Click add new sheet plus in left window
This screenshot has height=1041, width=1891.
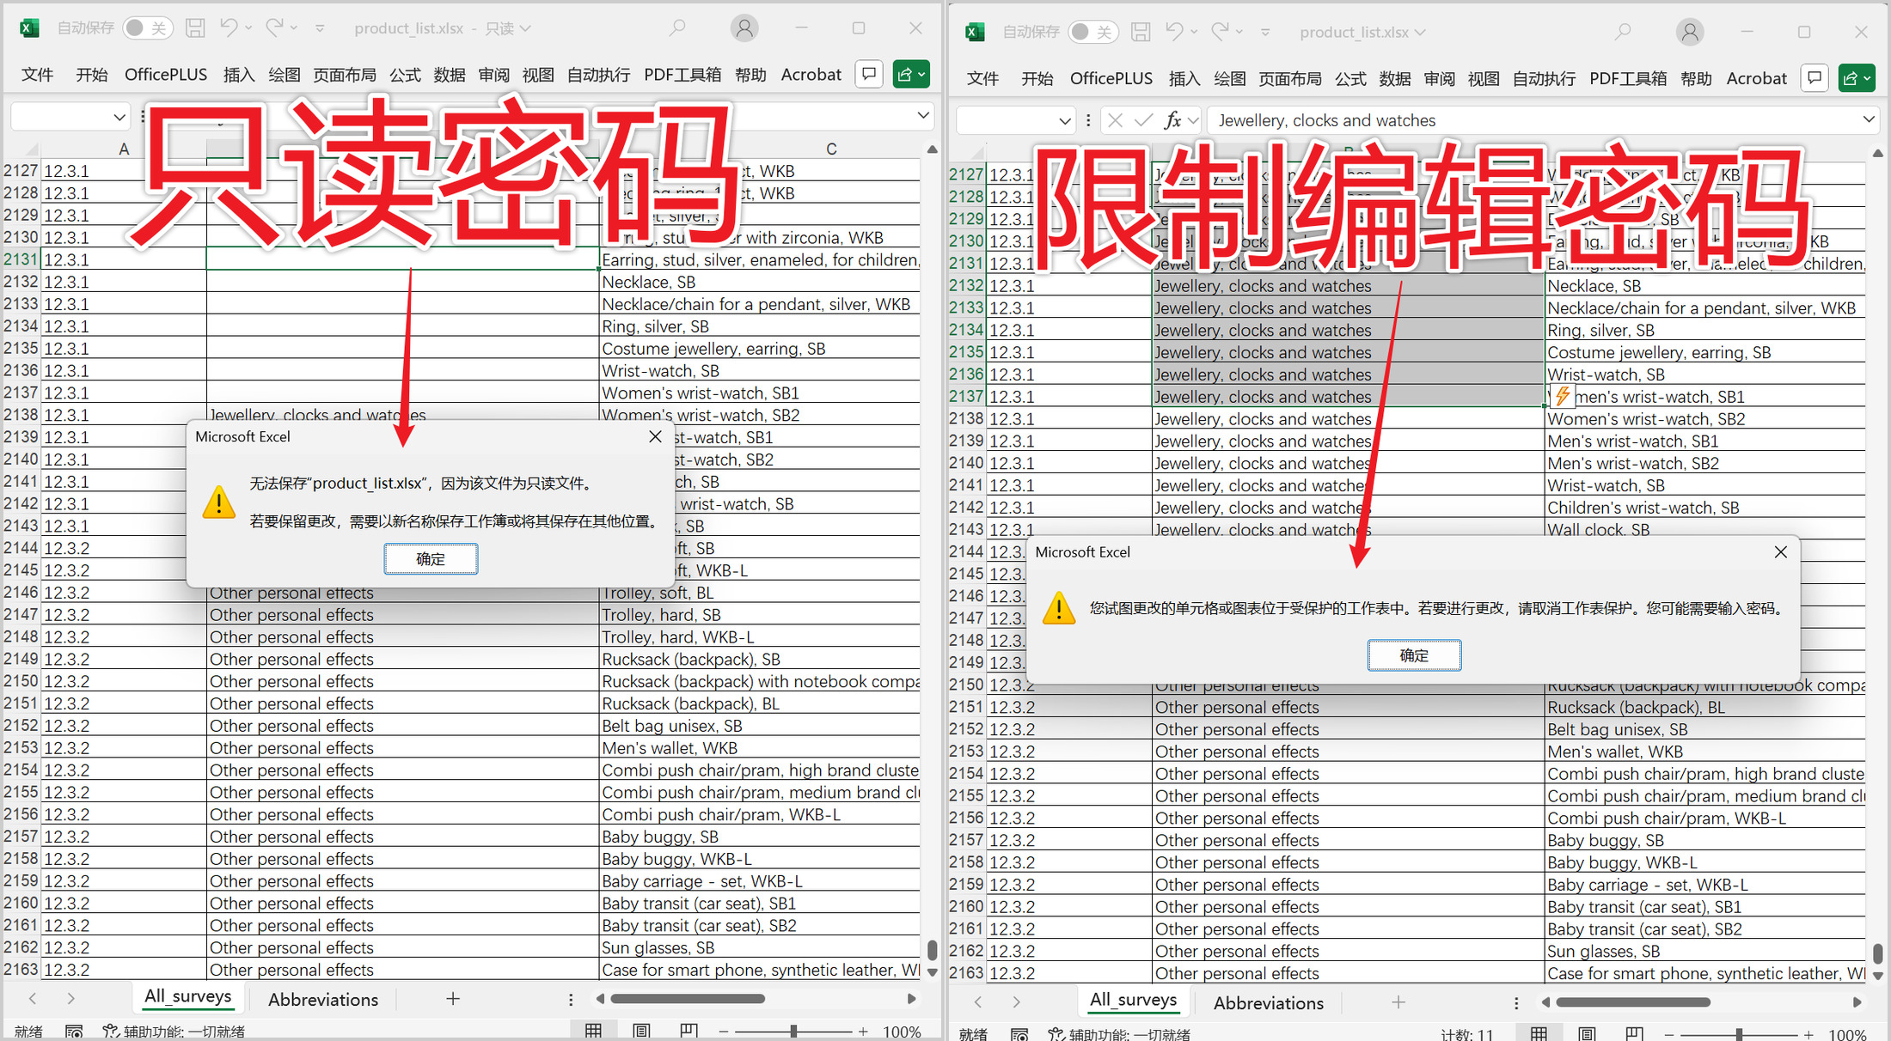(x=453, y=999)
